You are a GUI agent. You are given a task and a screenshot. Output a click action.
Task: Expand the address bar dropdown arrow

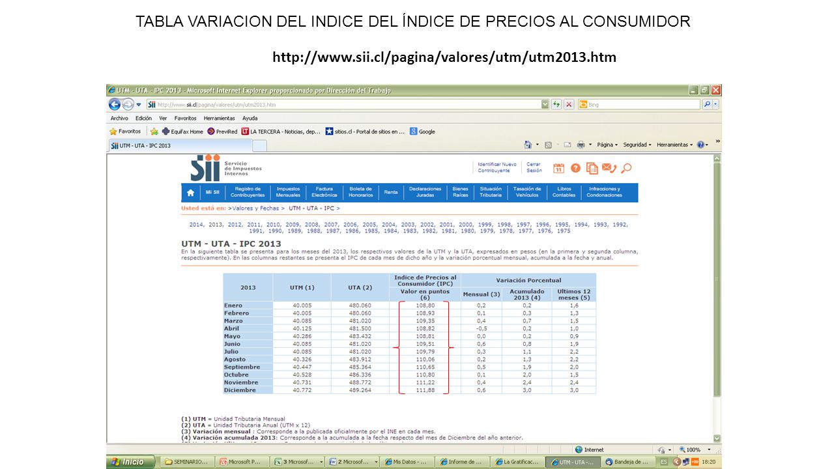pos(545,104)
